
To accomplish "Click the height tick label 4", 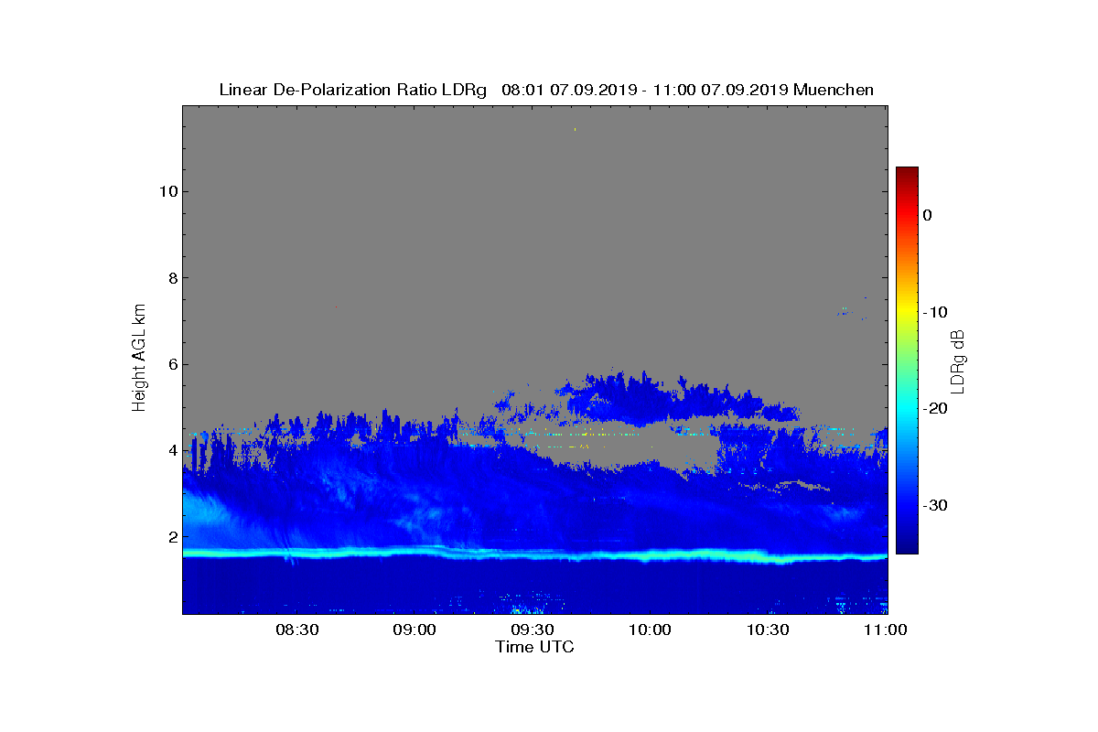I will pos(171,450).
